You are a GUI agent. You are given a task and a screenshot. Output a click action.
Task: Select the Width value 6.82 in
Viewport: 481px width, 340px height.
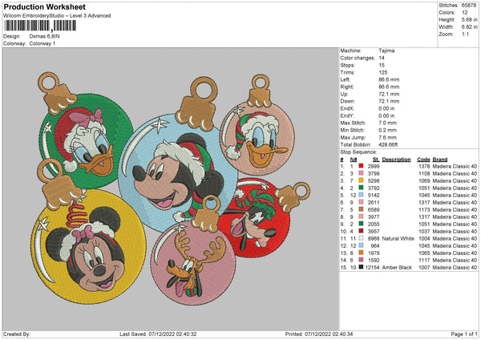469,27
